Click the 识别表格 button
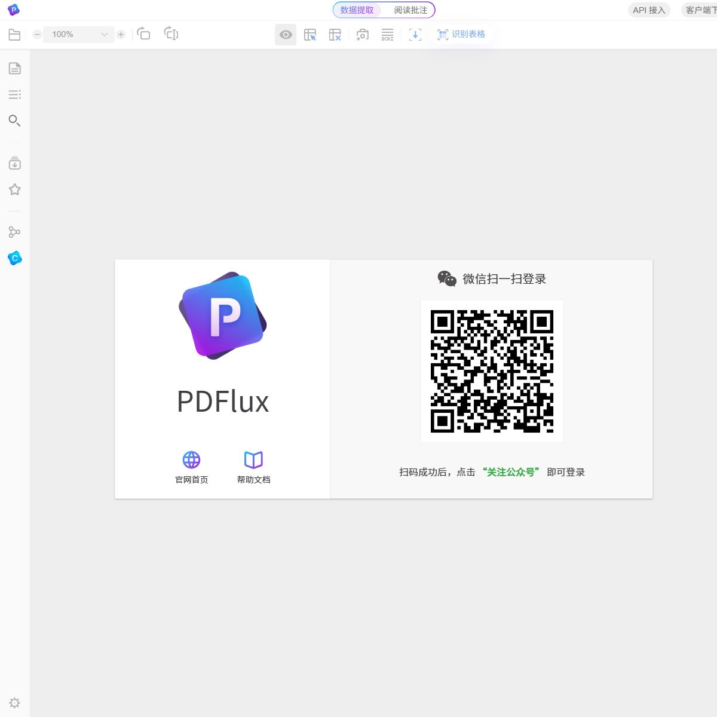 (x=461, y=35)
